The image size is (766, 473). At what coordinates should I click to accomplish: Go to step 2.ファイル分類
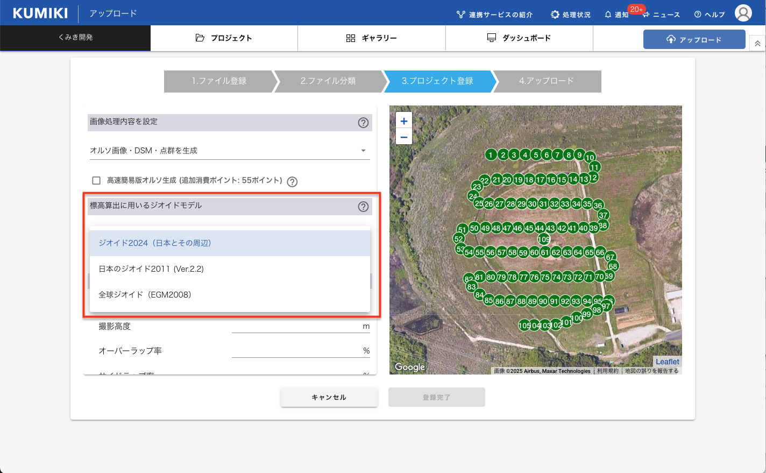coord(328,81)
